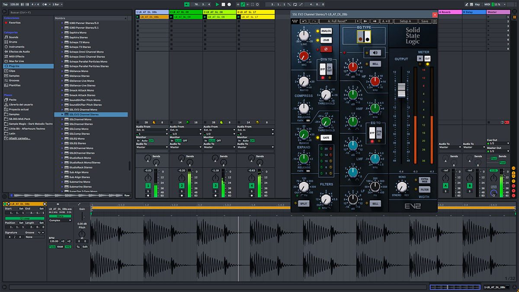Select Plug-Ins category in browser
This screenshot has width=519, height=292.
coord(29,66)
